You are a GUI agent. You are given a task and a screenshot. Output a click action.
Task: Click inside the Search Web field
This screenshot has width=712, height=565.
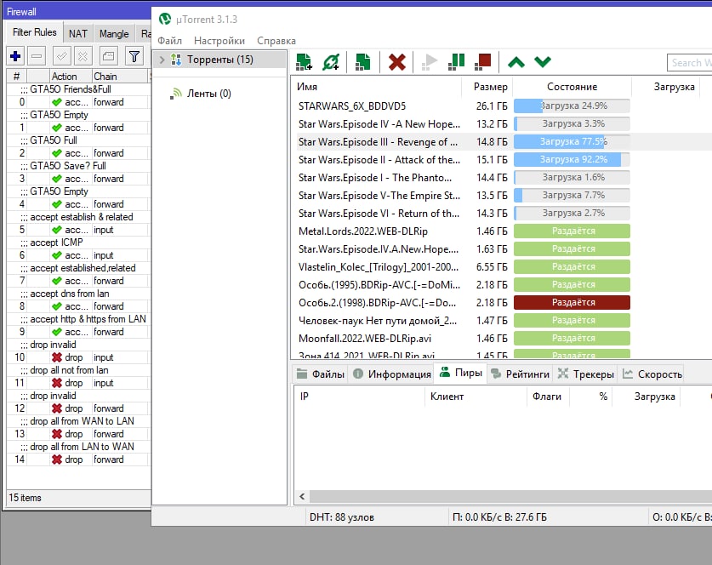coord(689,63)
